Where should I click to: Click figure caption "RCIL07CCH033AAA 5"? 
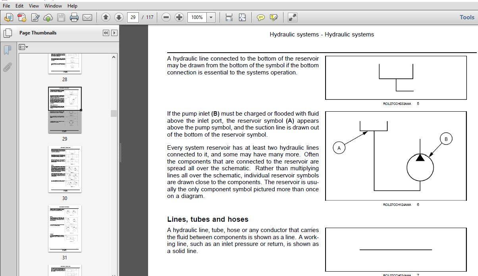click(x=401, y=104)
